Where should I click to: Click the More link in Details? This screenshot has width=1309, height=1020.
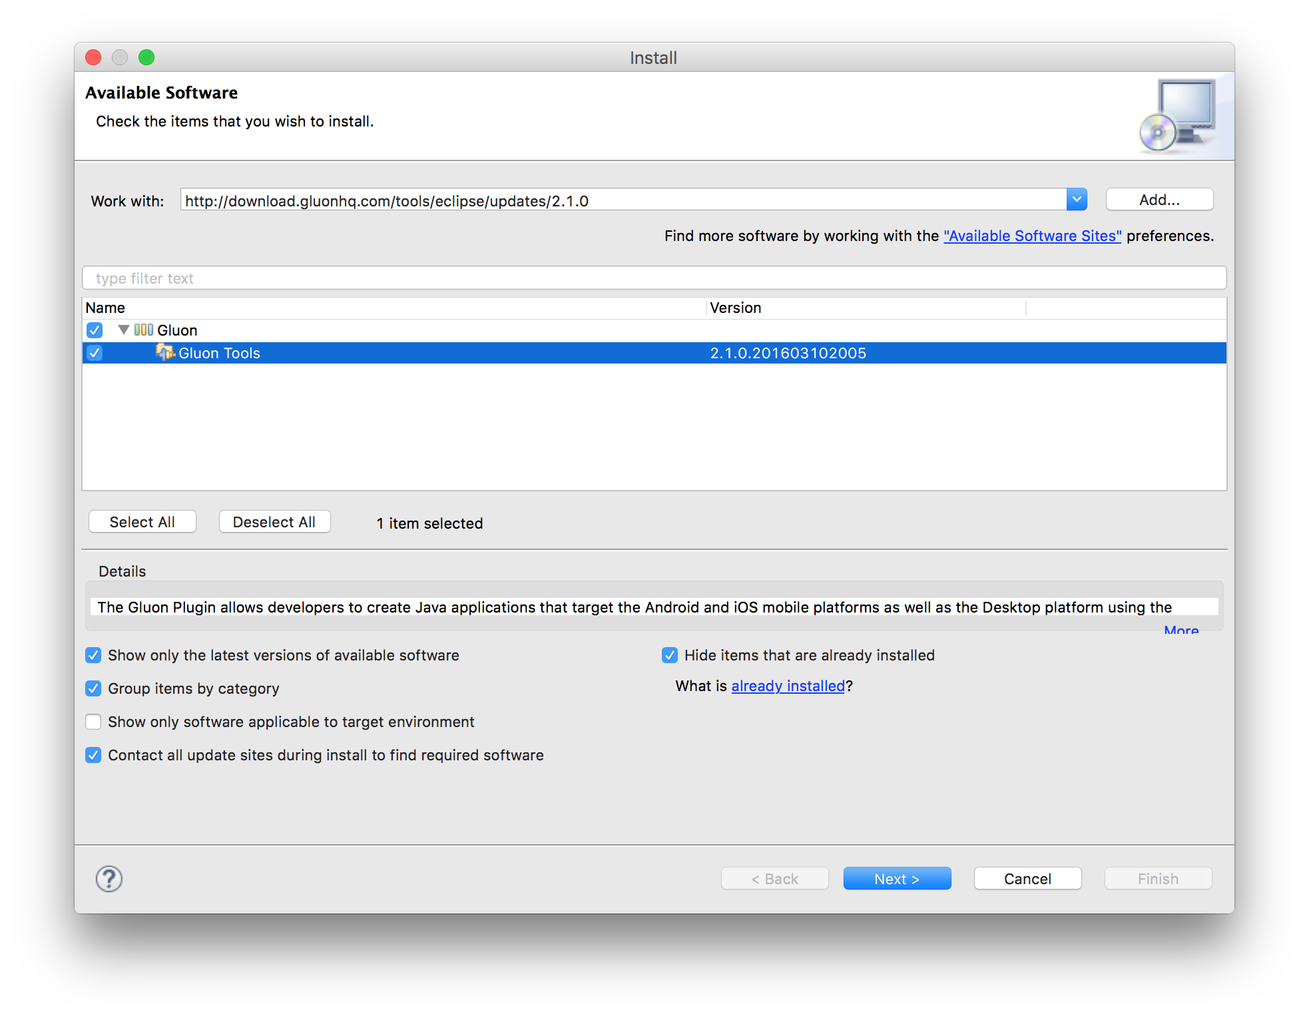coord(1181,629)
